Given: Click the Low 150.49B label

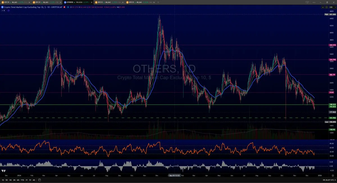Looking at the screenshot, I should click(330, 122).
